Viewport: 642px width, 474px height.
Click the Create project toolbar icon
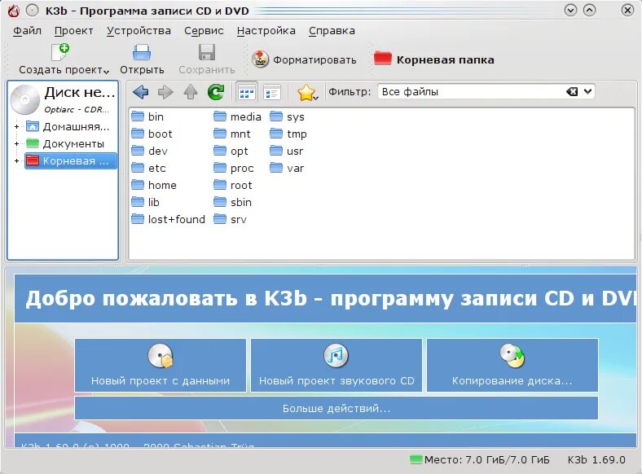(59, 52)
